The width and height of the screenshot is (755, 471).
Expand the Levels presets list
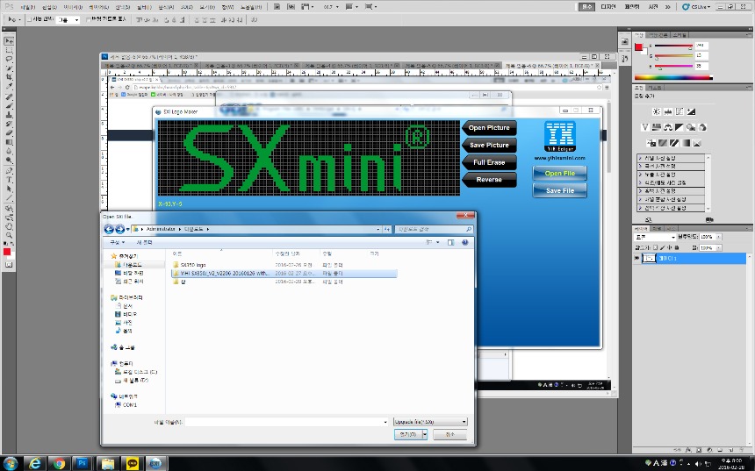coord(639,158)
